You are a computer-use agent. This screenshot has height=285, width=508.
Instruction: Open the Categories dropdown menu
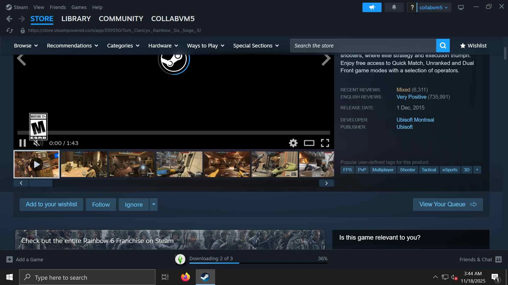[x=123, y=46]
